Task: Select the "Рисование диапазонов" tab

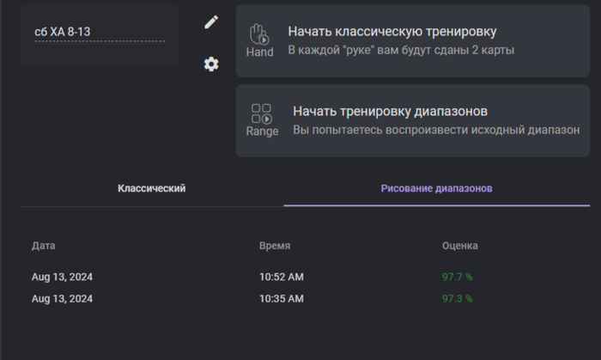Action: click(436, 188)
